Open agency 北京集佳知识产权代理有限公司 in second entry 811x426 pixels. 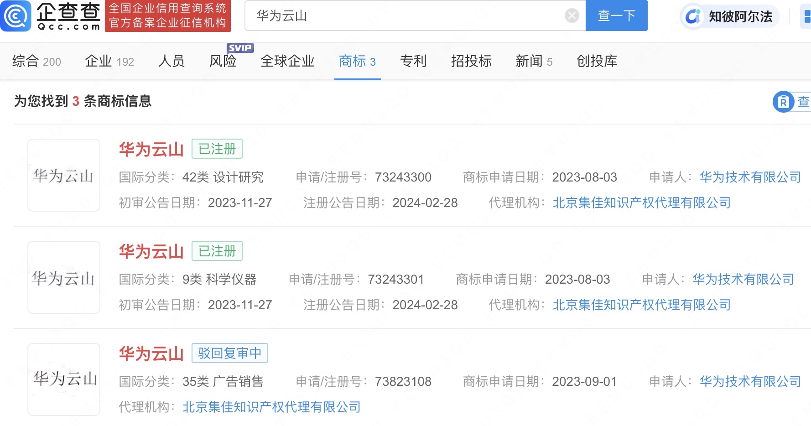(642, 305)
